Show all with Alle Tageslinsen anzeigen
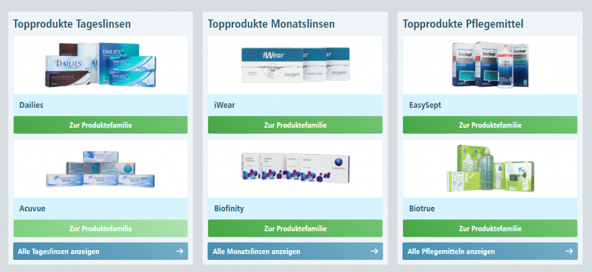This screenshot has height=272, width=592. coord(57,251)
